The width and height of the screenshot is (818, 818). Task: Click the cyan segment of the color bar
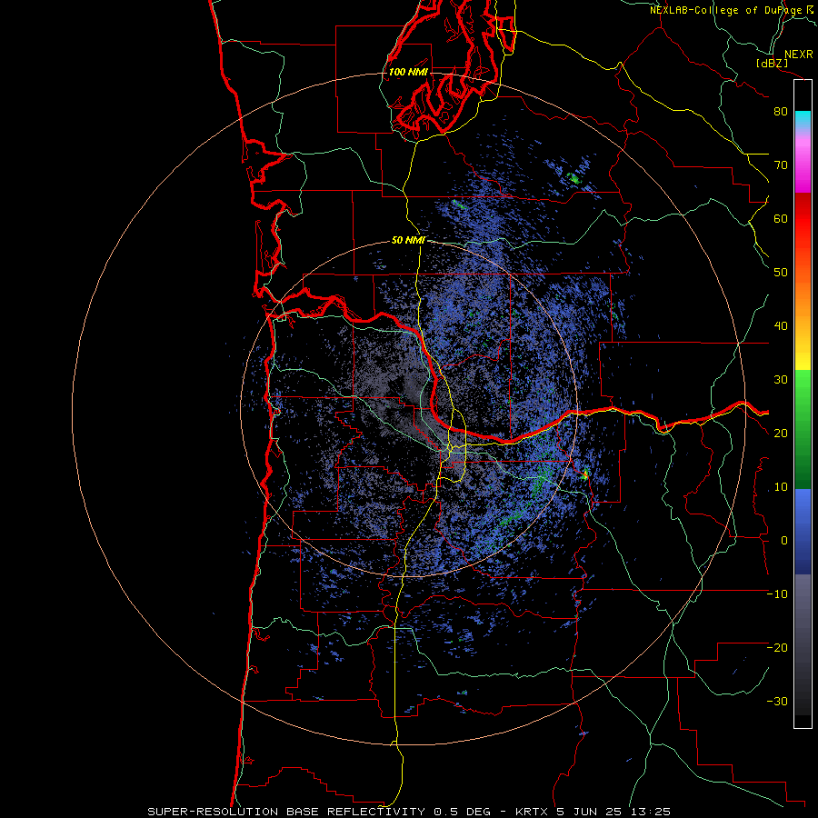pos(803,118)
